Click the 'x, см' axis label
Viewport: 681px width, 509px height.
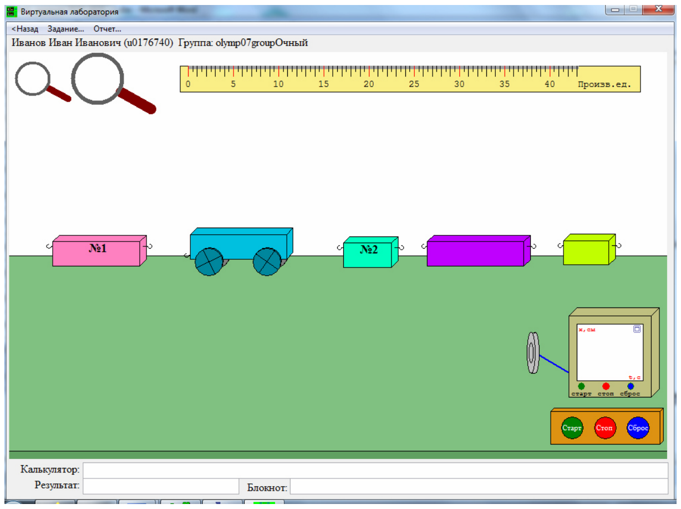click(x=587, y=330)
